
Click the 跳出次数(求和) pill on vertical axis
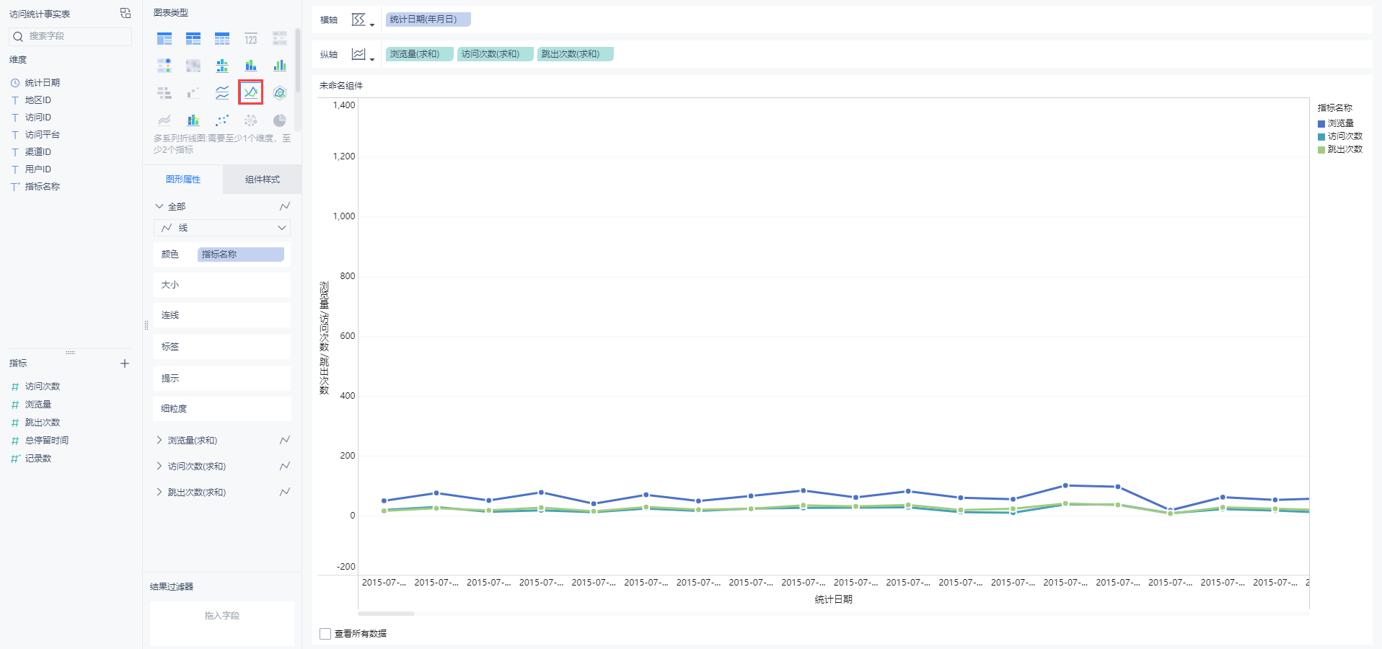(576, 54)
